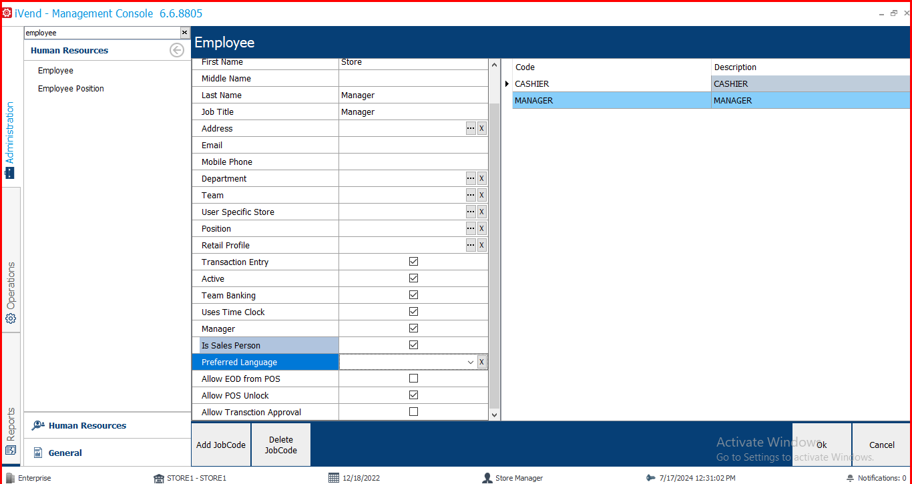
Task: Expand the Preferred Language dropdown
Action: pos(471,362)
